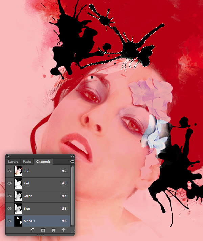This screenshot has width=203, height=241.
Task: Click the Channels panel vertical scrollbar
Action: click(x=72, y=196)
